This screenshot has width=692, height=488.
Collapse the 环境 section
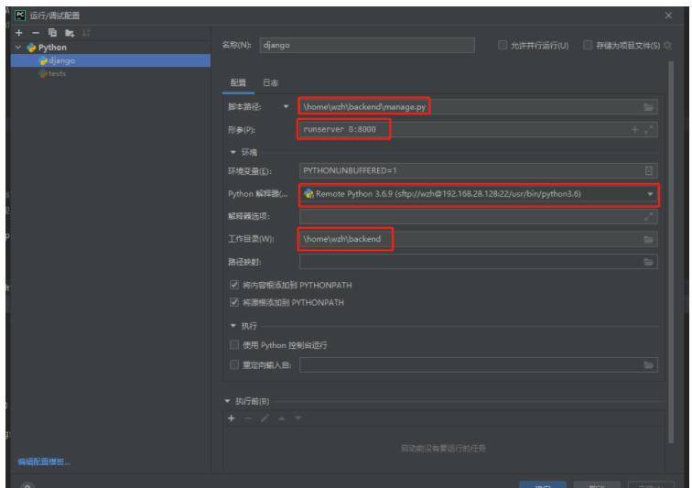point(233,152)
